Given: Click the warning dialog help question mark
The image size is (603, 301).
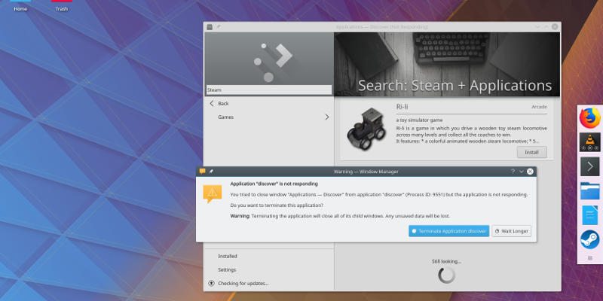Looking at the screenshot, I should pos(513,172).
